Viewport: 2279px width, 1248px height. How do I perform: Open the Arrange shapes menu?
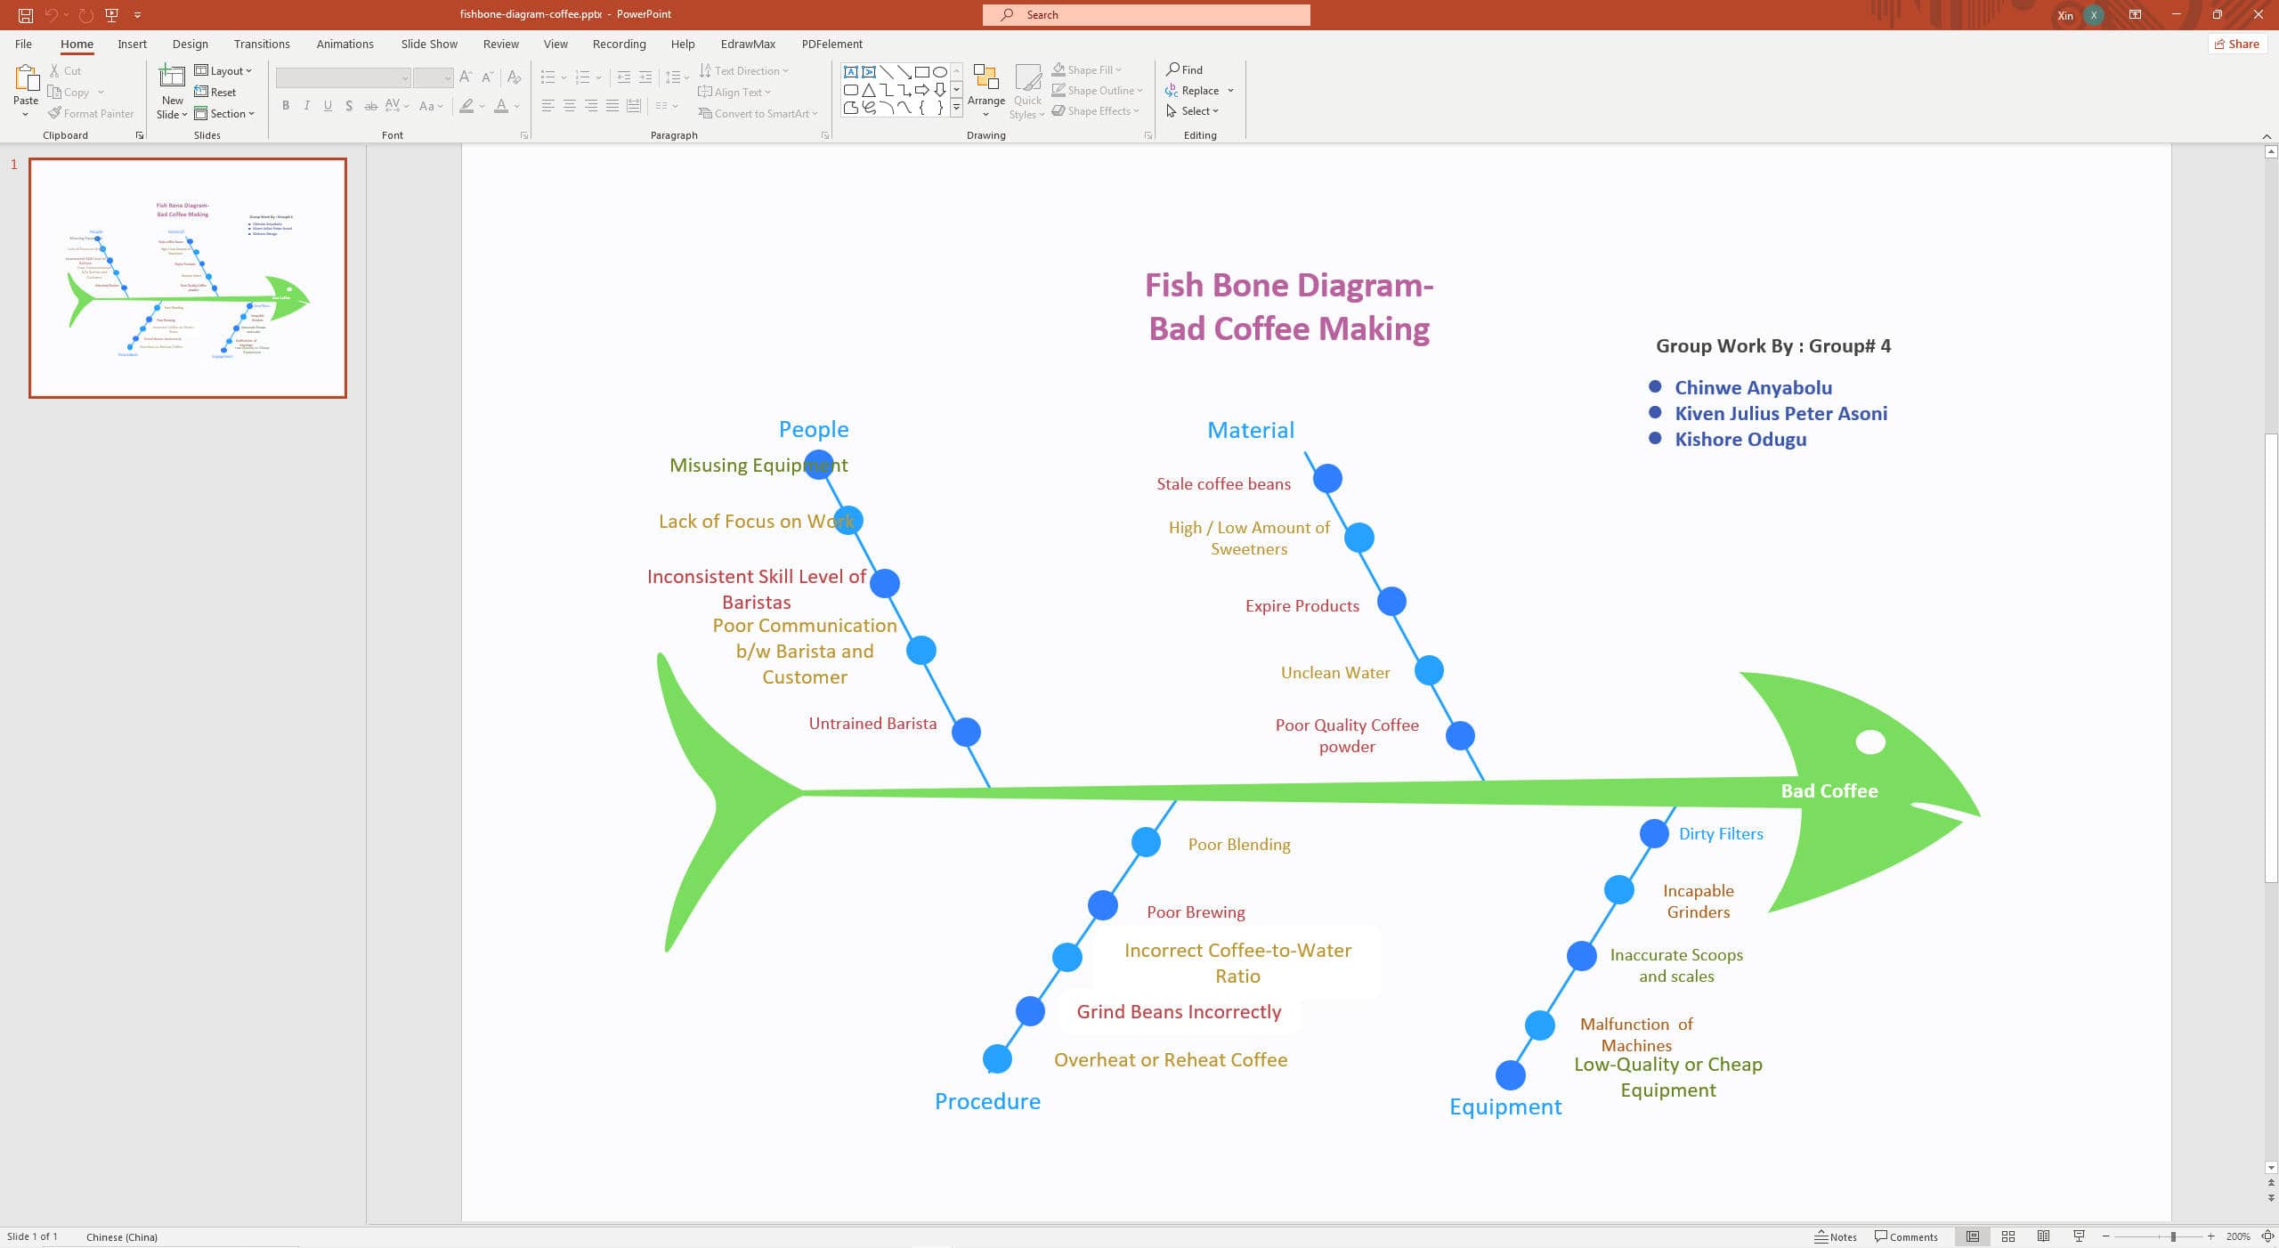985,89
